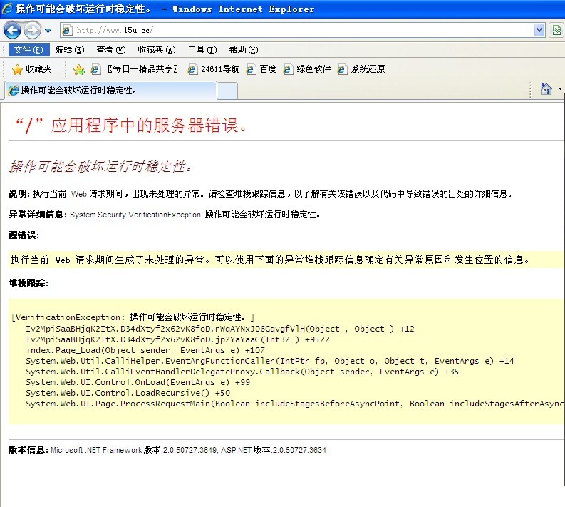This screenshot has width=565, height=507.
Task: Open the 收藏夹 (Favorites) menu in menu bar
Action: [x=156, y=50]
